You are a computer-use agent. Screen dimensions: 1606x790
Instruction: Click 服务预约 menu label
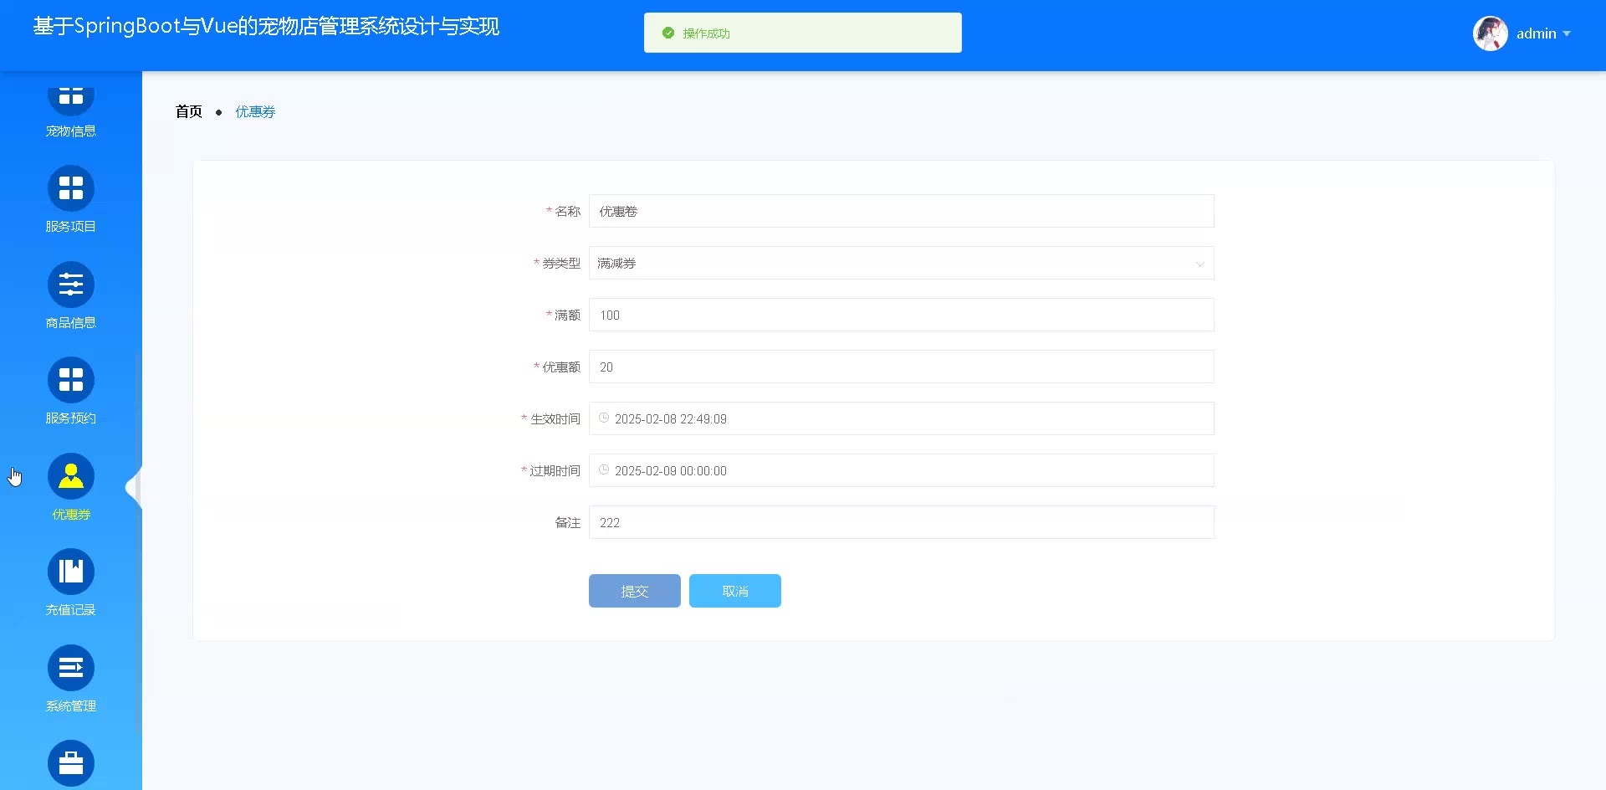[71, 418]
